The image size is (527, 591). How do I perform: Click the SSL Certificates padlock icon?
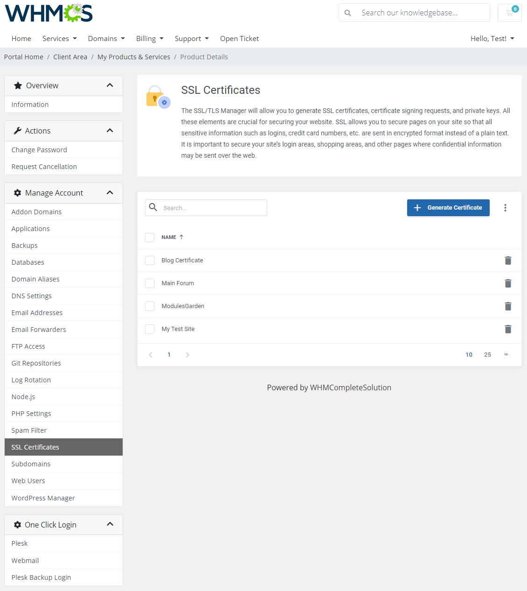[158, 97]
